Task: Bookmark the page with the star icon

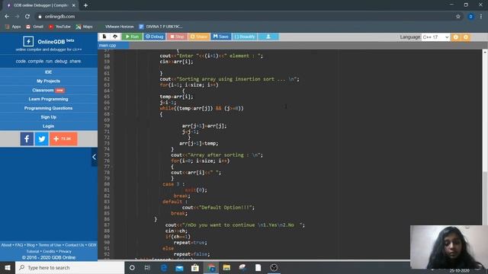Action: click(457, 17)
